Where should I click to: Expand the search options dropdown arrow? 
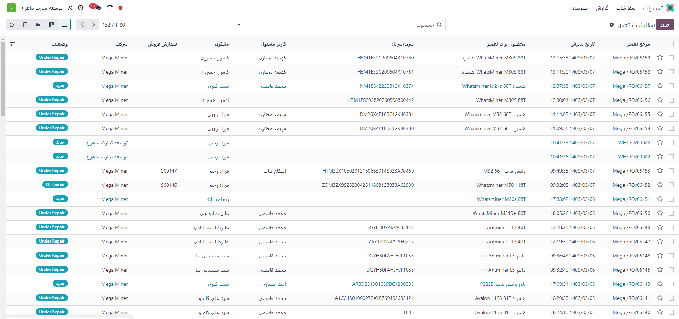click(x=239, y=25)
